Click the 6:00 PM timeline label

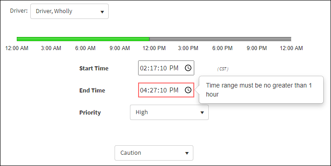(222, 48)
